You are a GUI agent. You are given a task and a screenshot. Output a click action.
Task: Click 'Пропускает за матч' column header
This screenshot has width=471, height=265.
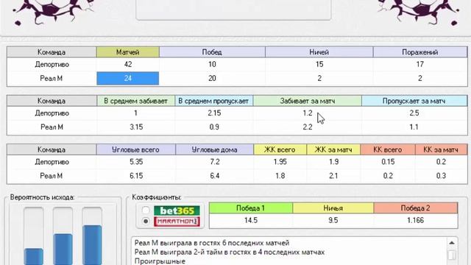(414, 101)
